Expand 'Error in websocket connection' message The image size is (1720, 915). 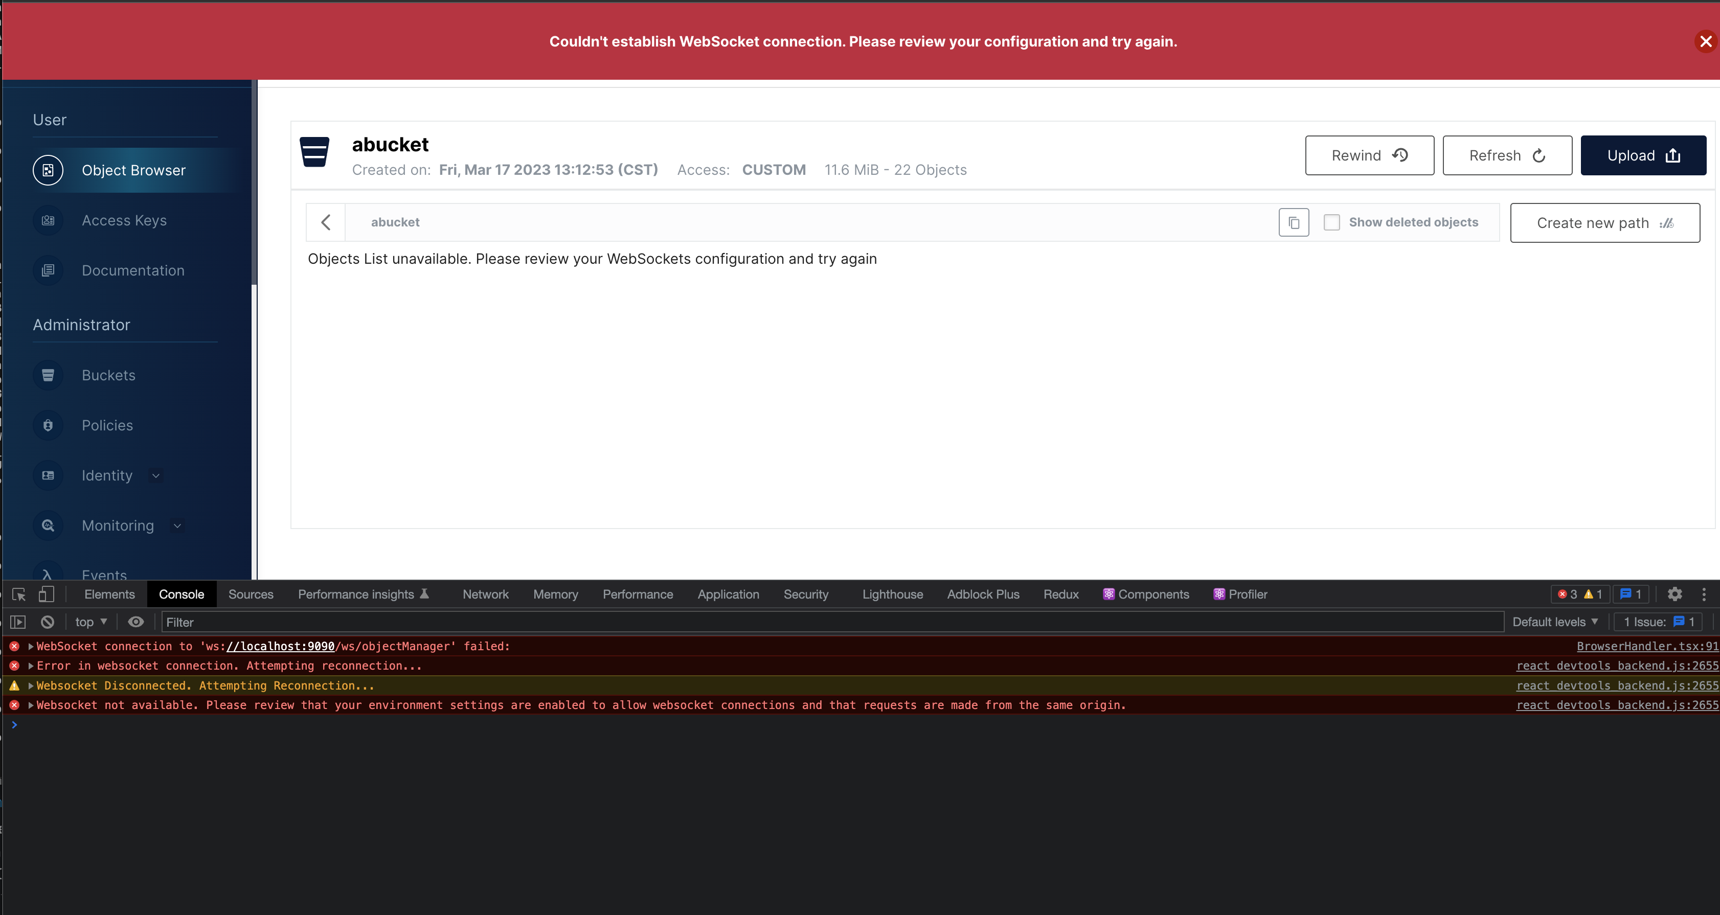pos(31,666)
